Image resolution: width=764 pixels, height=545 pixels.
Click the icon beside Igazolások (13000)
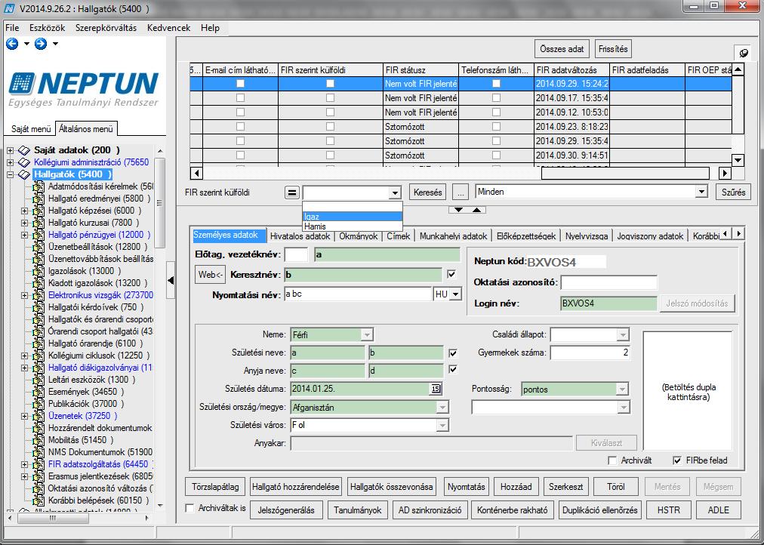click(39, 271)
